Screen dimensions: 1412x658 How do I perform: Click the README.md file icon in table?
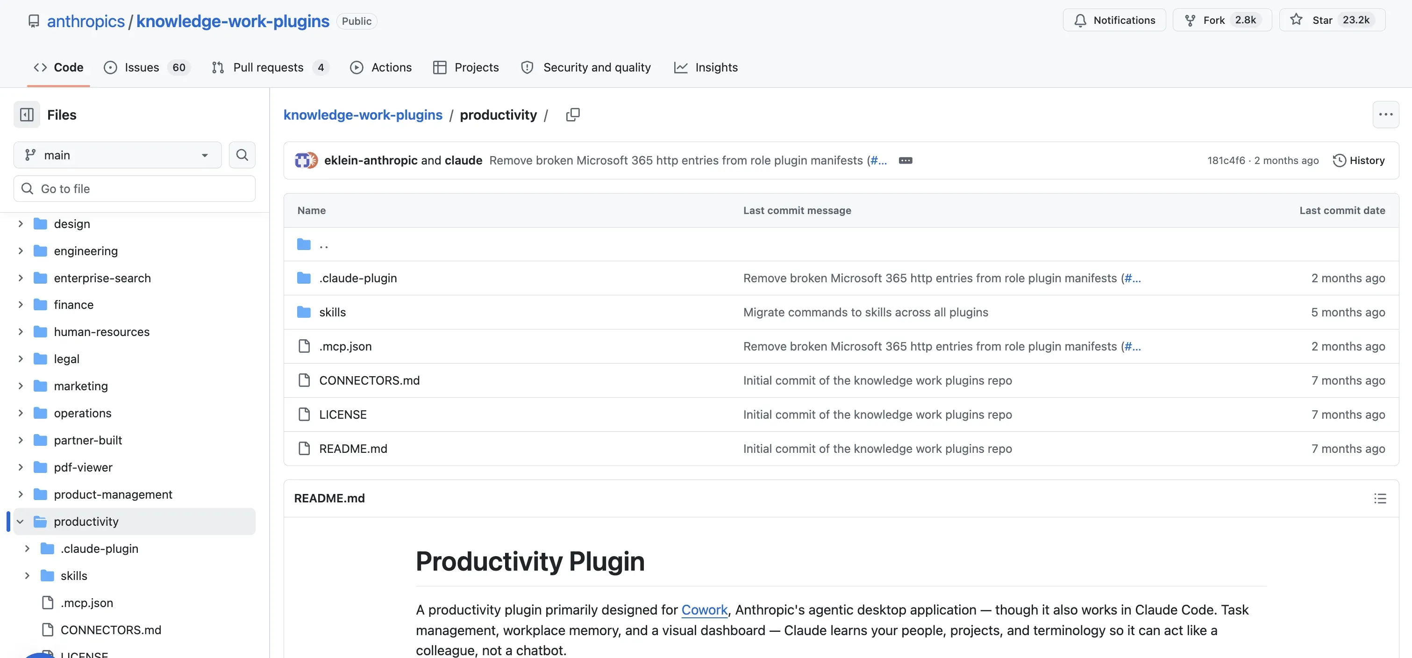click(304, 449)
